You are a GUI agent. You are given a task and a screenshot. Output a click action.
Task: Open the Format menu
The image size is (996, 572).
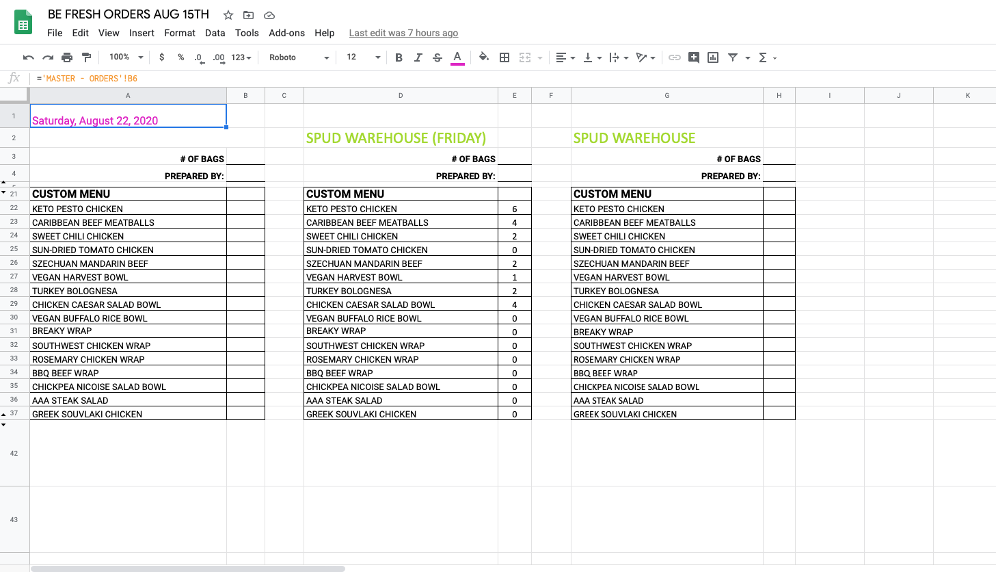click(x=180, y=33)
